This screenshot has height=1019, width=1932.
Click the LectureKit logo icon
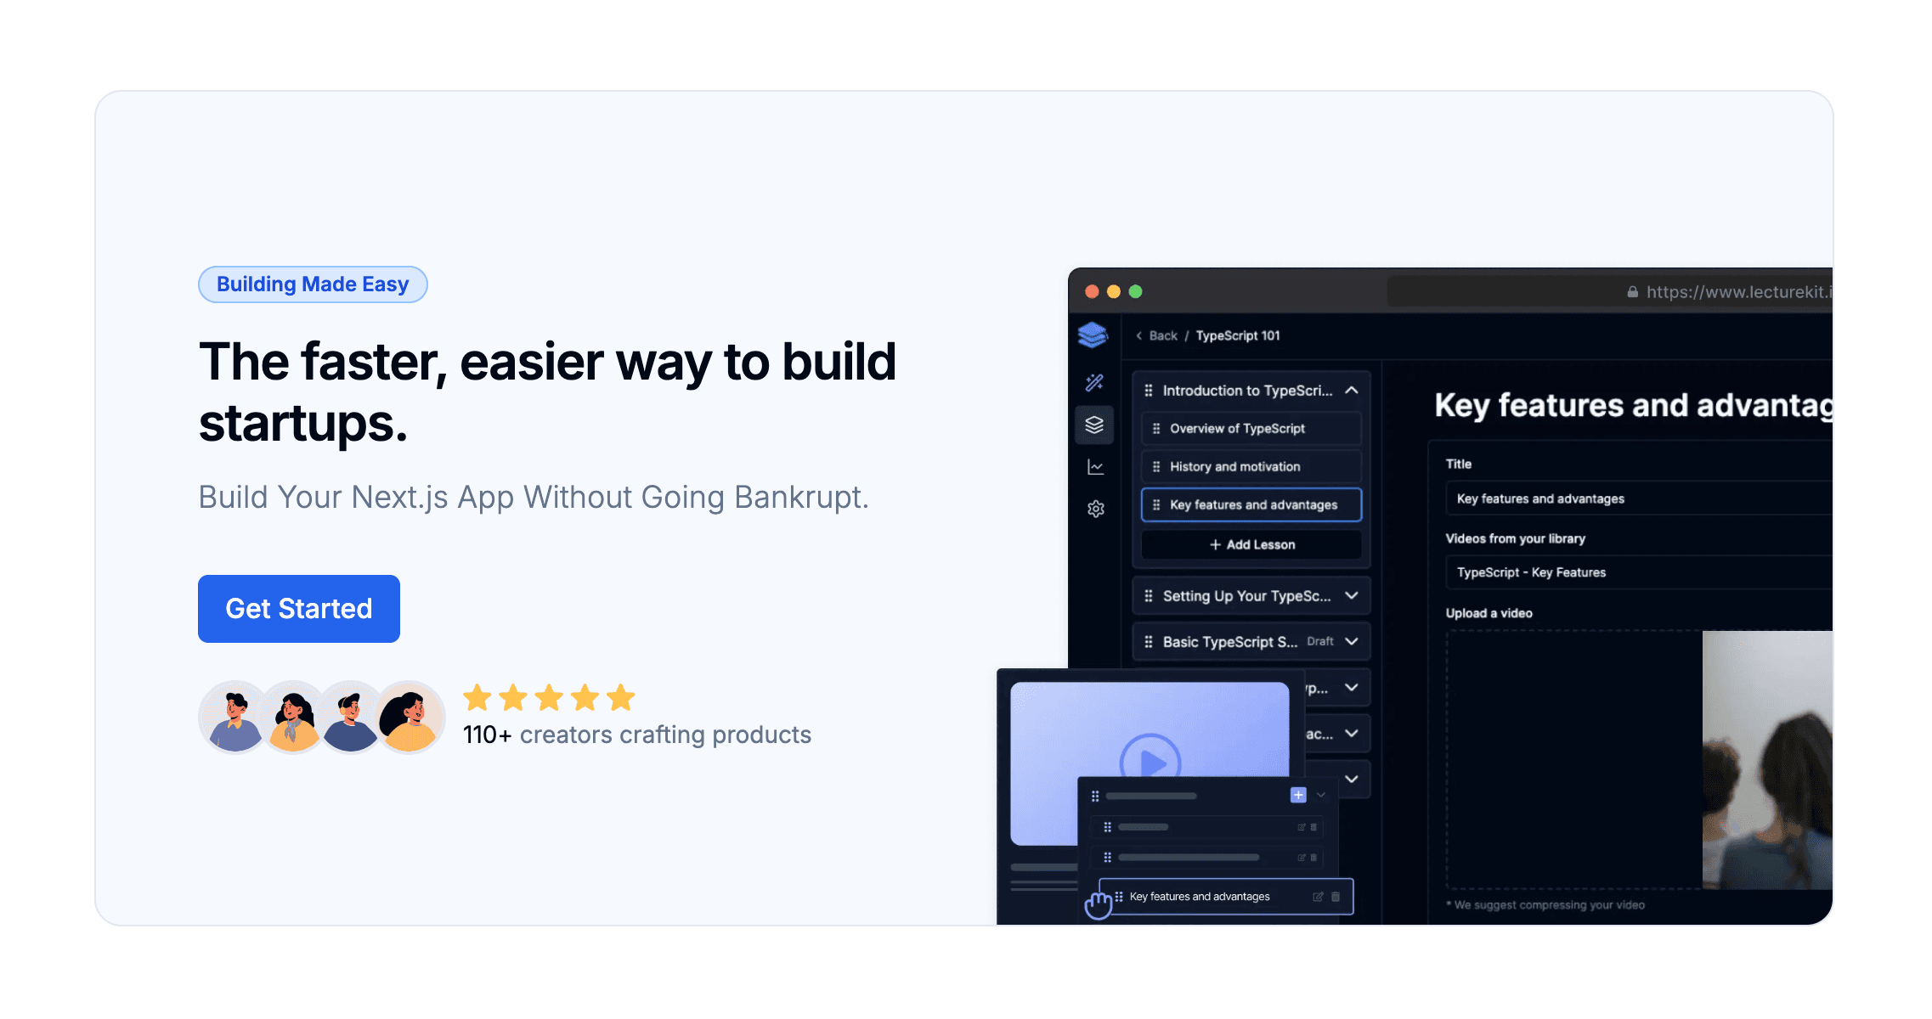[x=1093, y=335]
